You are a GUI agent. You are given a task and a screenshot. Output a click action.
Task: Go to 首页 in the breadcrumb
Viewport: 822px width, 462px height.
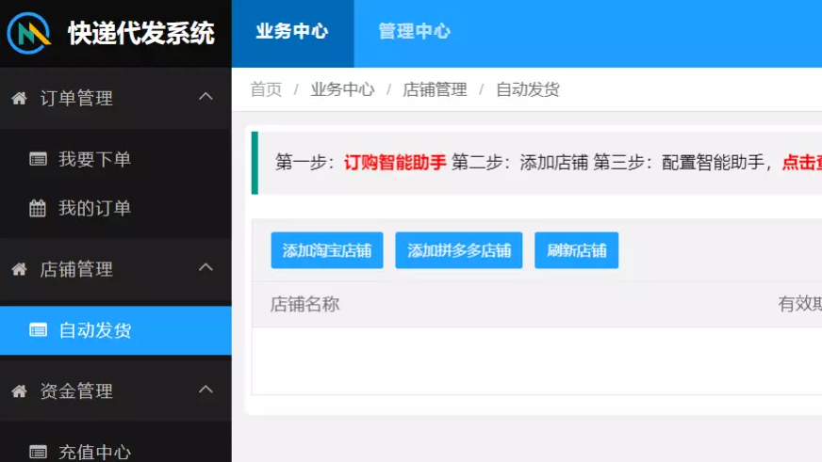266,89
